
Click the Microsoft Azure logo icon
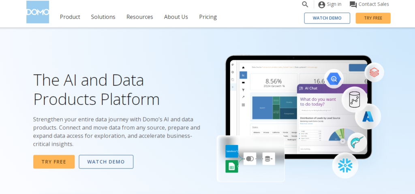tap(368, 117)
